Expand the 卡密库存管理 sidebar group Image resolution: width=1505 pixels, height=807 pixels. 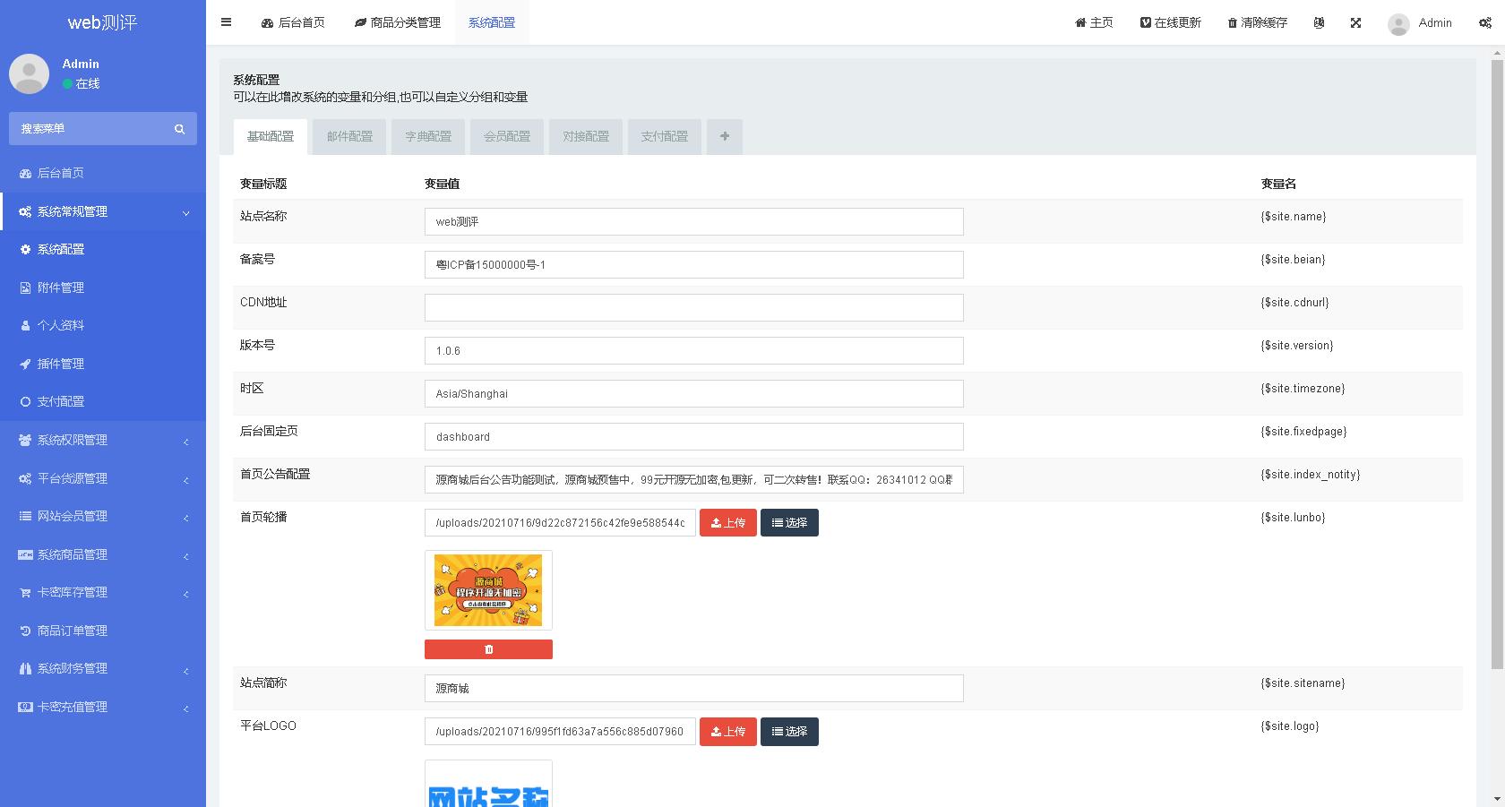[x=103, y=592]
